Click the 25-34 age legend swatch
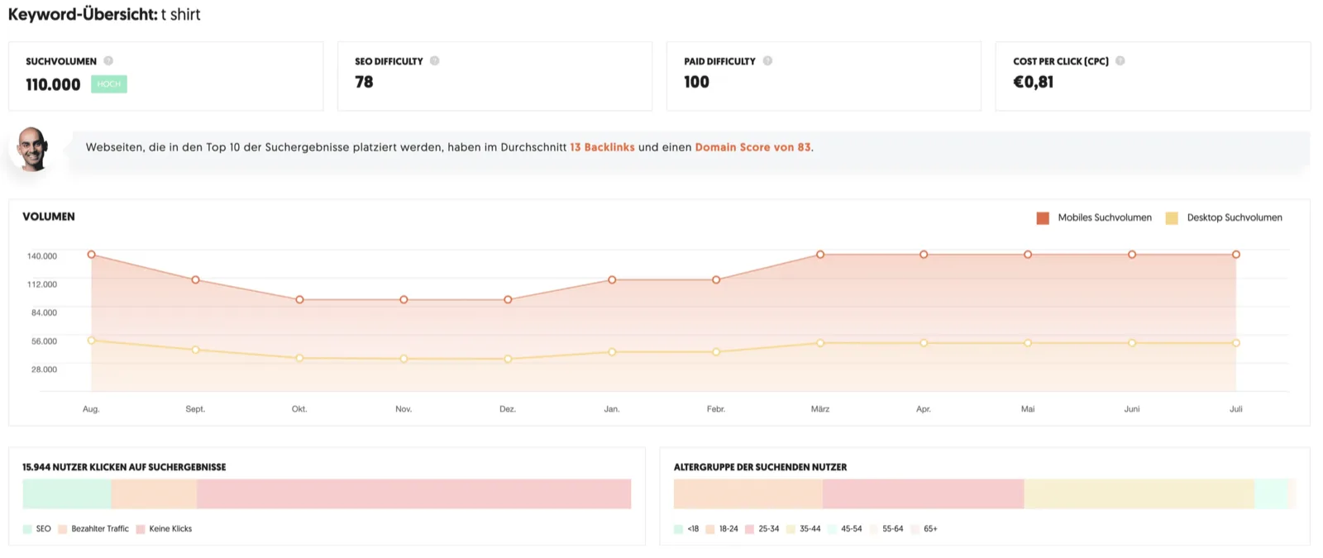The image size is (1323, 558). pos(749,529)
